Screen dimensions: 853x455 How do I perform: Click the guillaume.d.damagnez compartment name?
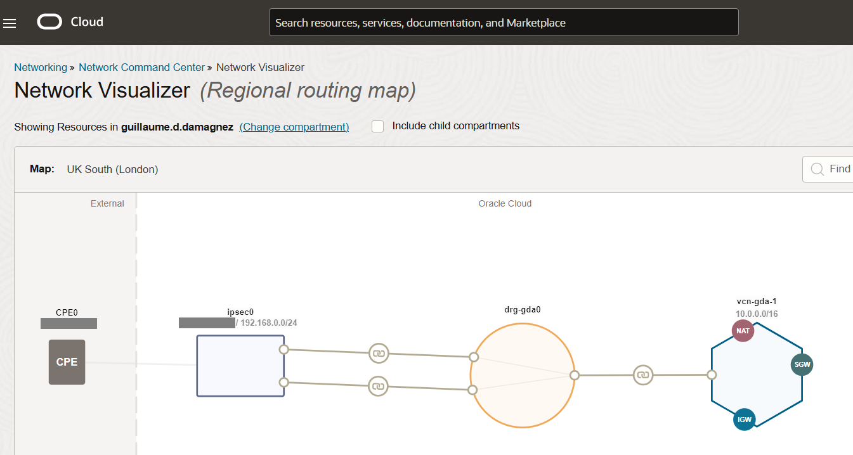(x=178, y=127)
